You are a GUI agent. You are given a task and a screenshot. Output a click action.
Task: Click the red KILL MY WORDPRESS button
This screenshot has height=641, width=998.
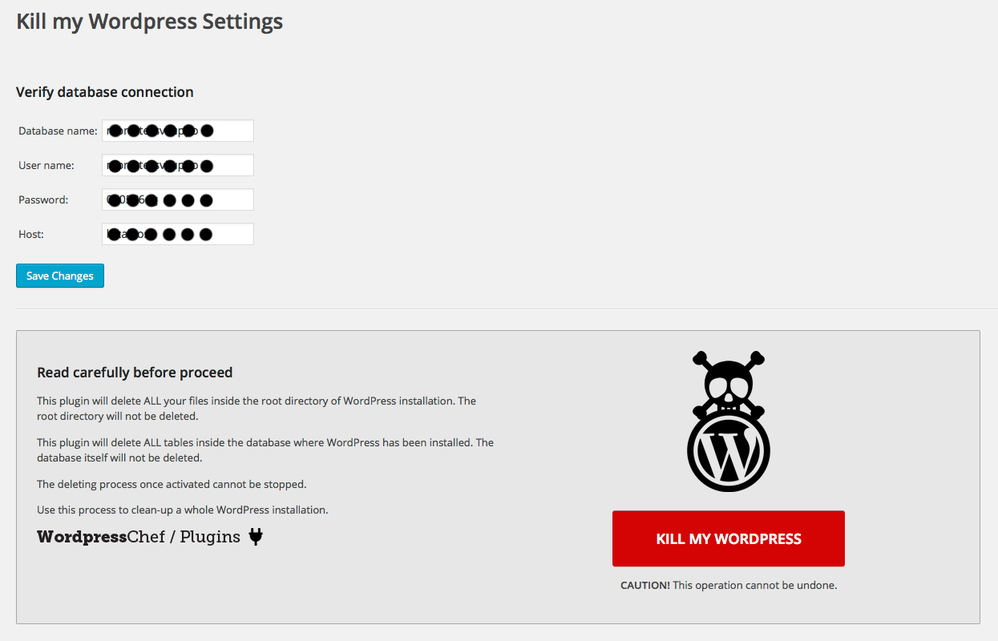[x=729, y=538]
